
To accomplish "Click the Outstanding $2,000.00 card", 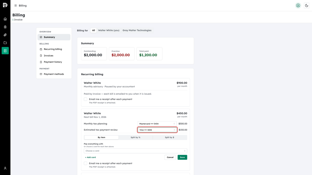I will 94,54.
